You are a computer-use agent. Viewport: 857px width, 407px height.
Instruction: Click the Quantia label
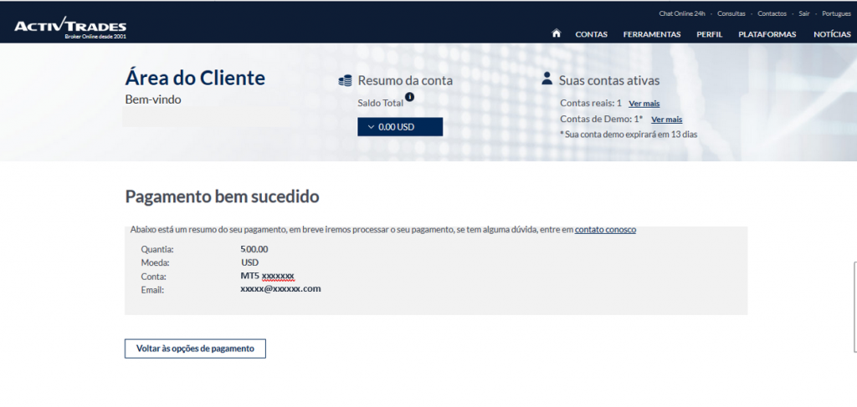pos(157,249)
